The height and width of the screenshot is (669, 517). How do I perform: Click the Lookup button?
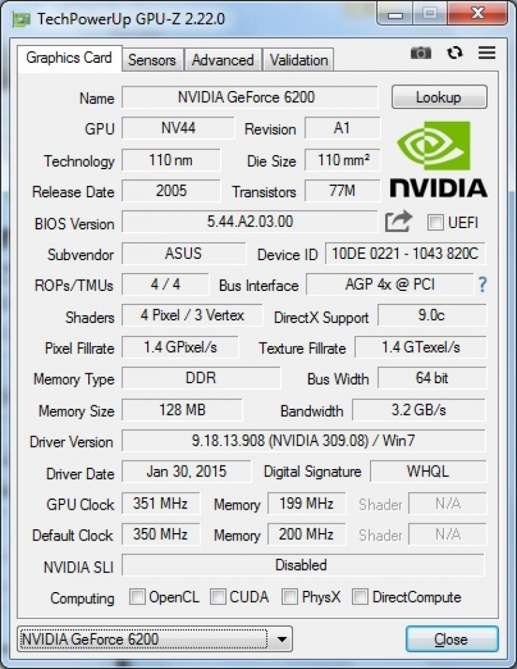coord(439,97)
